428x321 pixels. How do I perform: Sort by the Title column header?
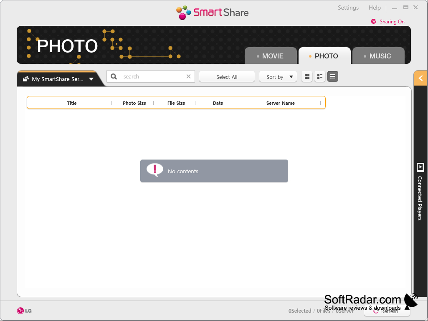(72, 103)
